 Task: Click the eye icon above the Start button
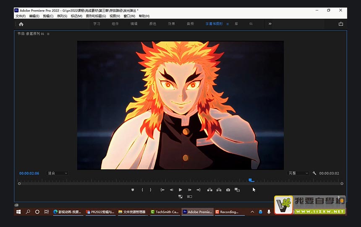[16, 205]
